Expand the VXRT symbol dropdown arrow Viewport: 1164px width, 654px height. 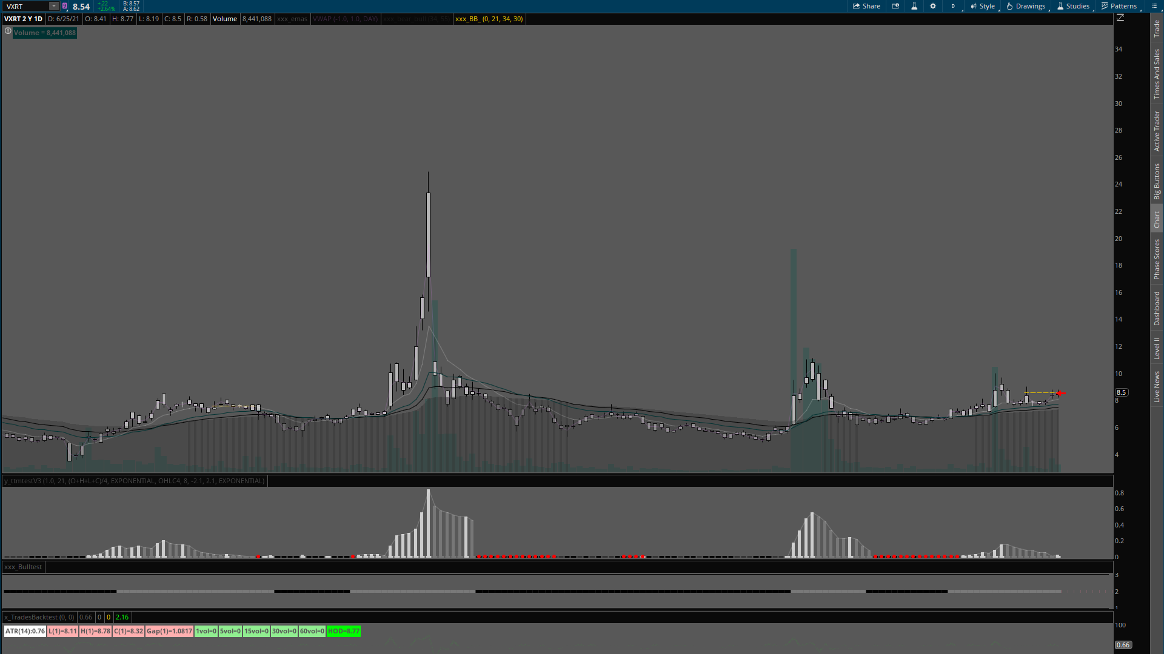point(53,6)
